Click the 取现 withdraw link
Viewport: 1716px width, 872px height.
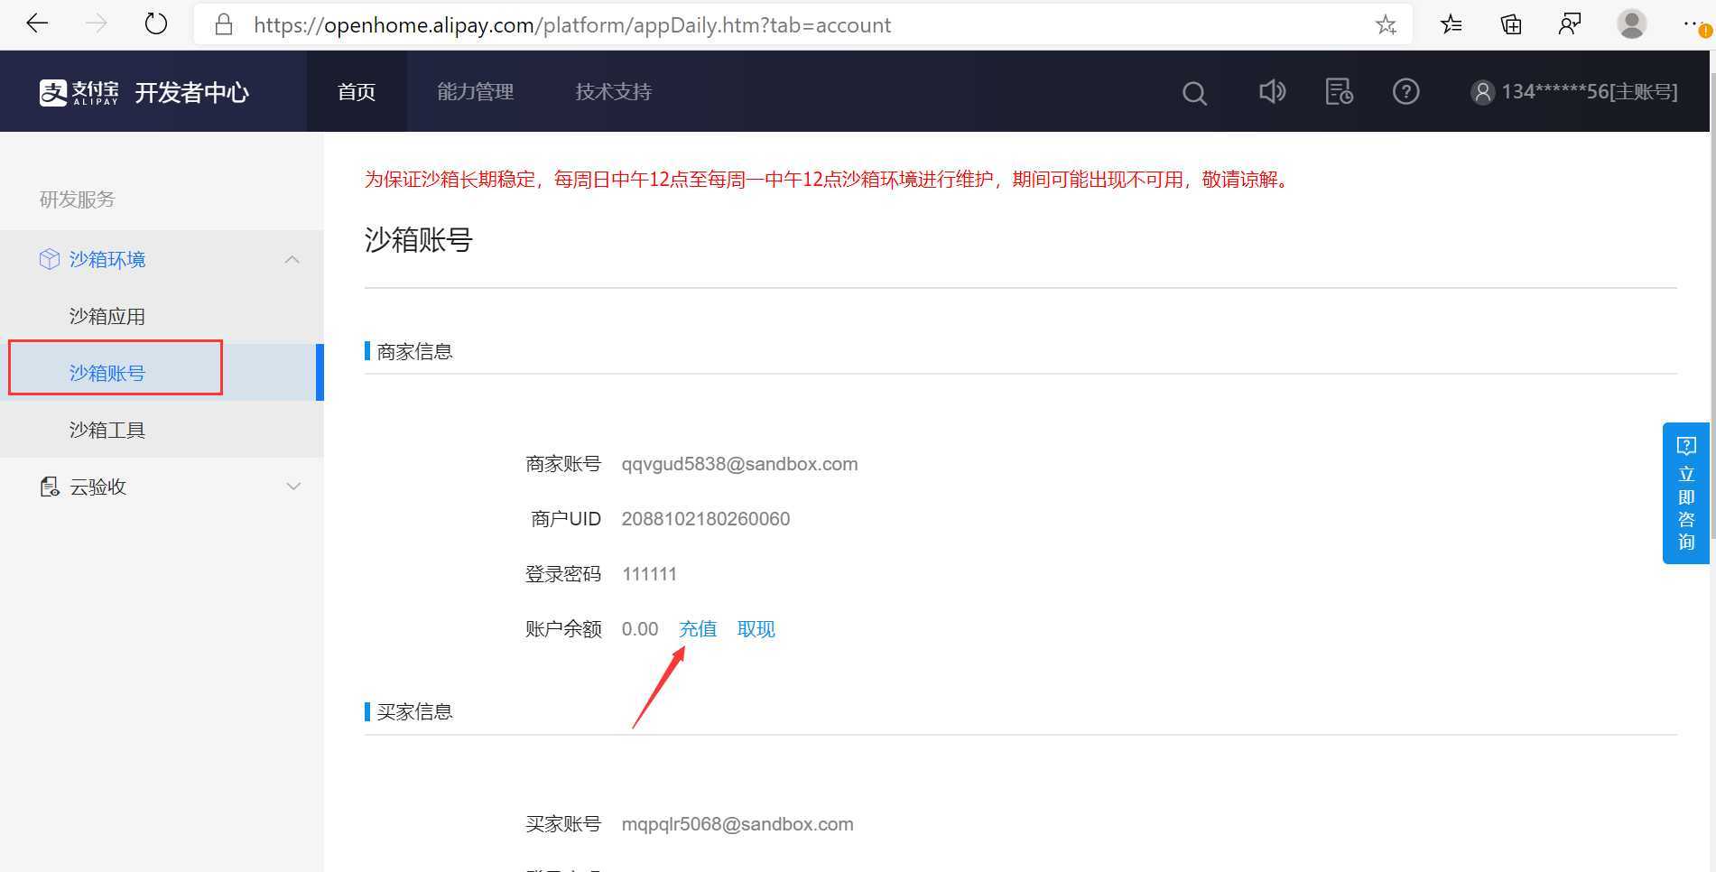point(756,628)
